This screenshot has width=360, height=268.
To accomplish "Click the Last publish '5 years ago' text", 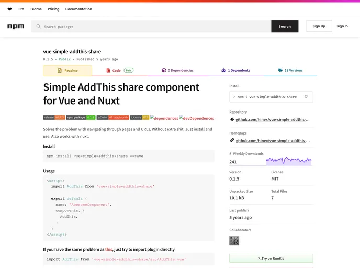I will pos(240,217).
